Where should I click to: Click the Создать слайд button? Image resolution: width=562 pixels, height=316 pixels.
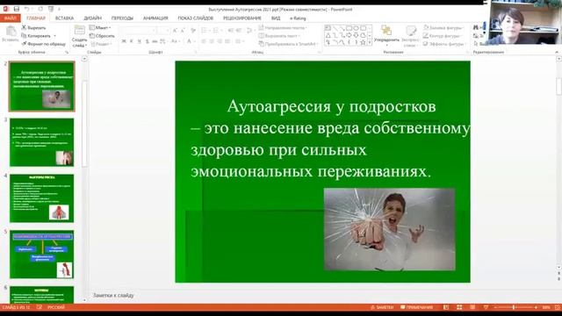[x=79, y=36]
